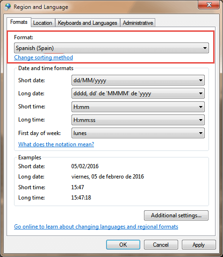Click the example long time 15:47:18
The image size is (223, 257).
[81, 198]
